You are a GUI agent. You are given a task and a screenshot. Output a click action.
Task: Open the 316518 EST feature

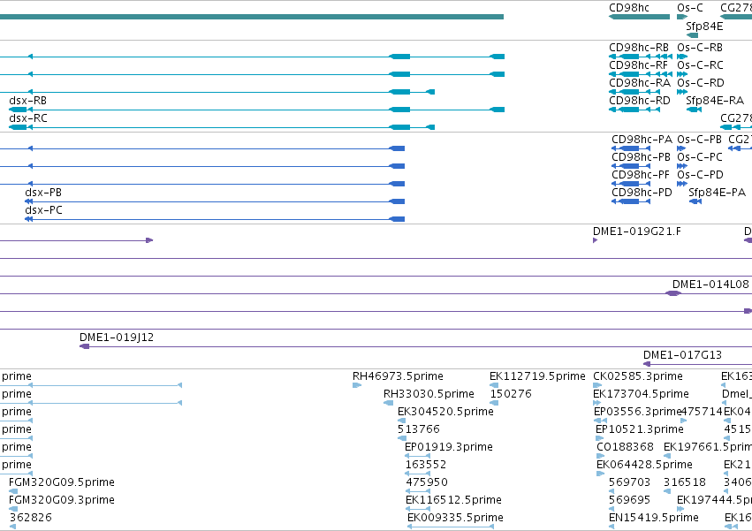pos(666,491)
